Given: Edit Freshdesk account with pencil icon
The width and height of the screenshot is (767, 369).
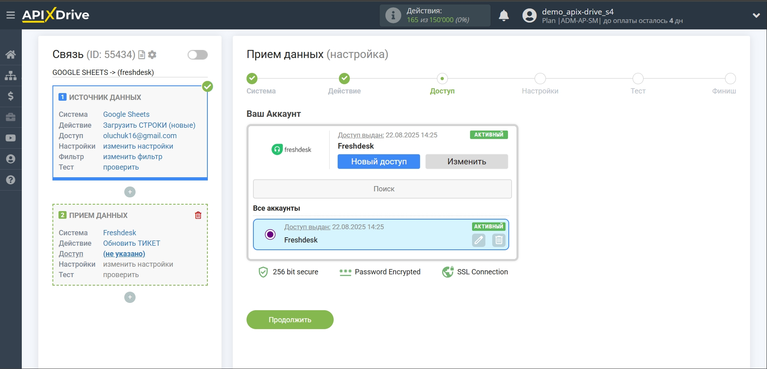Looking at the screenshot, I should 479,240.
